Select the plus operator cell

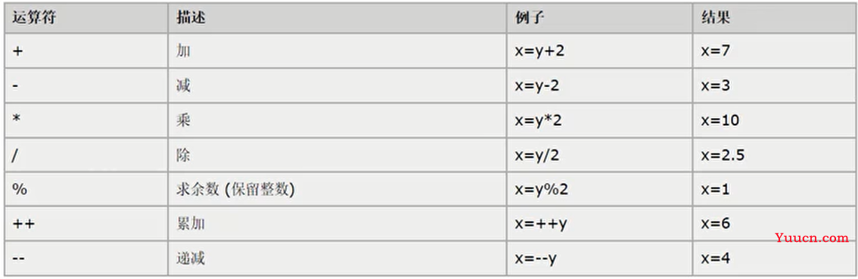click(86, 51)
